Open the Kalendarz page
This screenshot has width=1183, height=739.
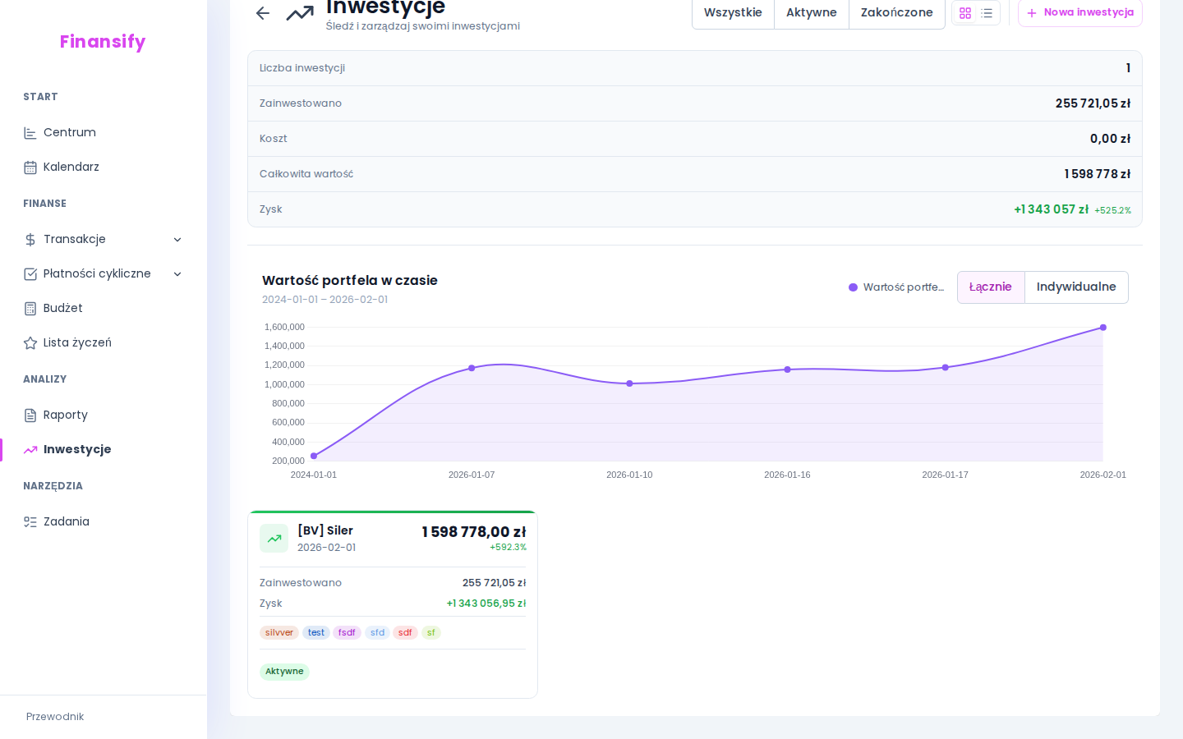tap(71, 167)
